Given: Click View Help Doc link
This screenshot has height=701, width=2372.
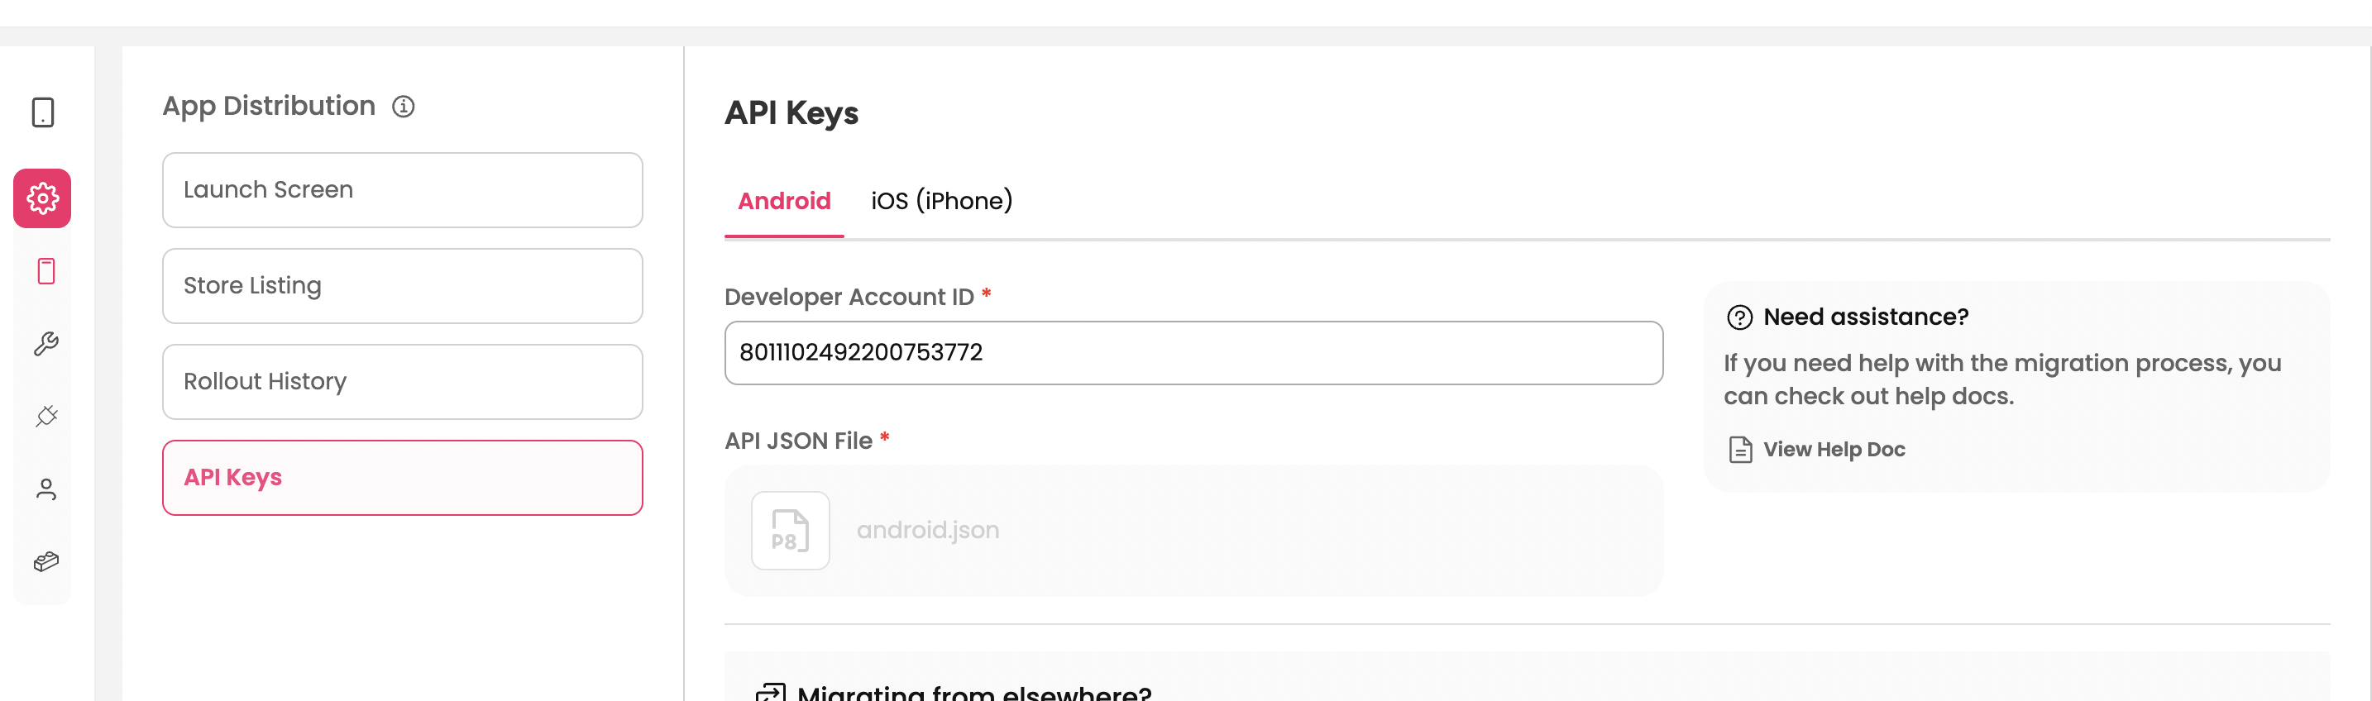Looking at the screenshot, I should [1834, 450].
